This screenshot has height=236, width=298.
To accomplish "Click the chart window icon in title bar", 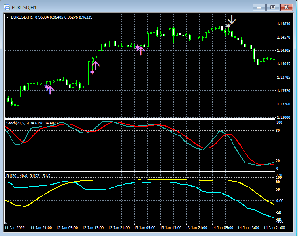I will click(8, 7).
